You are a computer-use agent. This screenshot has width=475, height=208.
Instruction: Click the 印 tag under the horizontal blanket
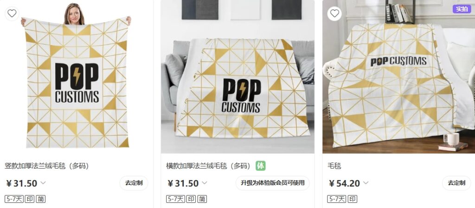point(191,199)
